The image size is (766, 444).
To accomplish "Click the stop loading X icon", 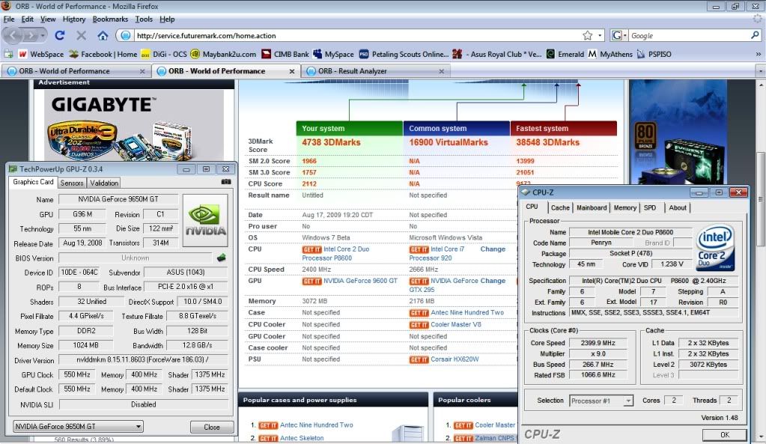I will pyautogui.click(x=81, y=35).
